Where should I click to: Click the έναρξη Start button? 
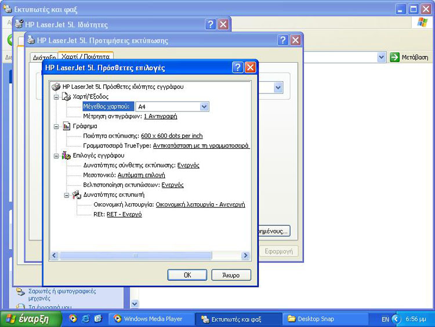[x=31, y=319]
